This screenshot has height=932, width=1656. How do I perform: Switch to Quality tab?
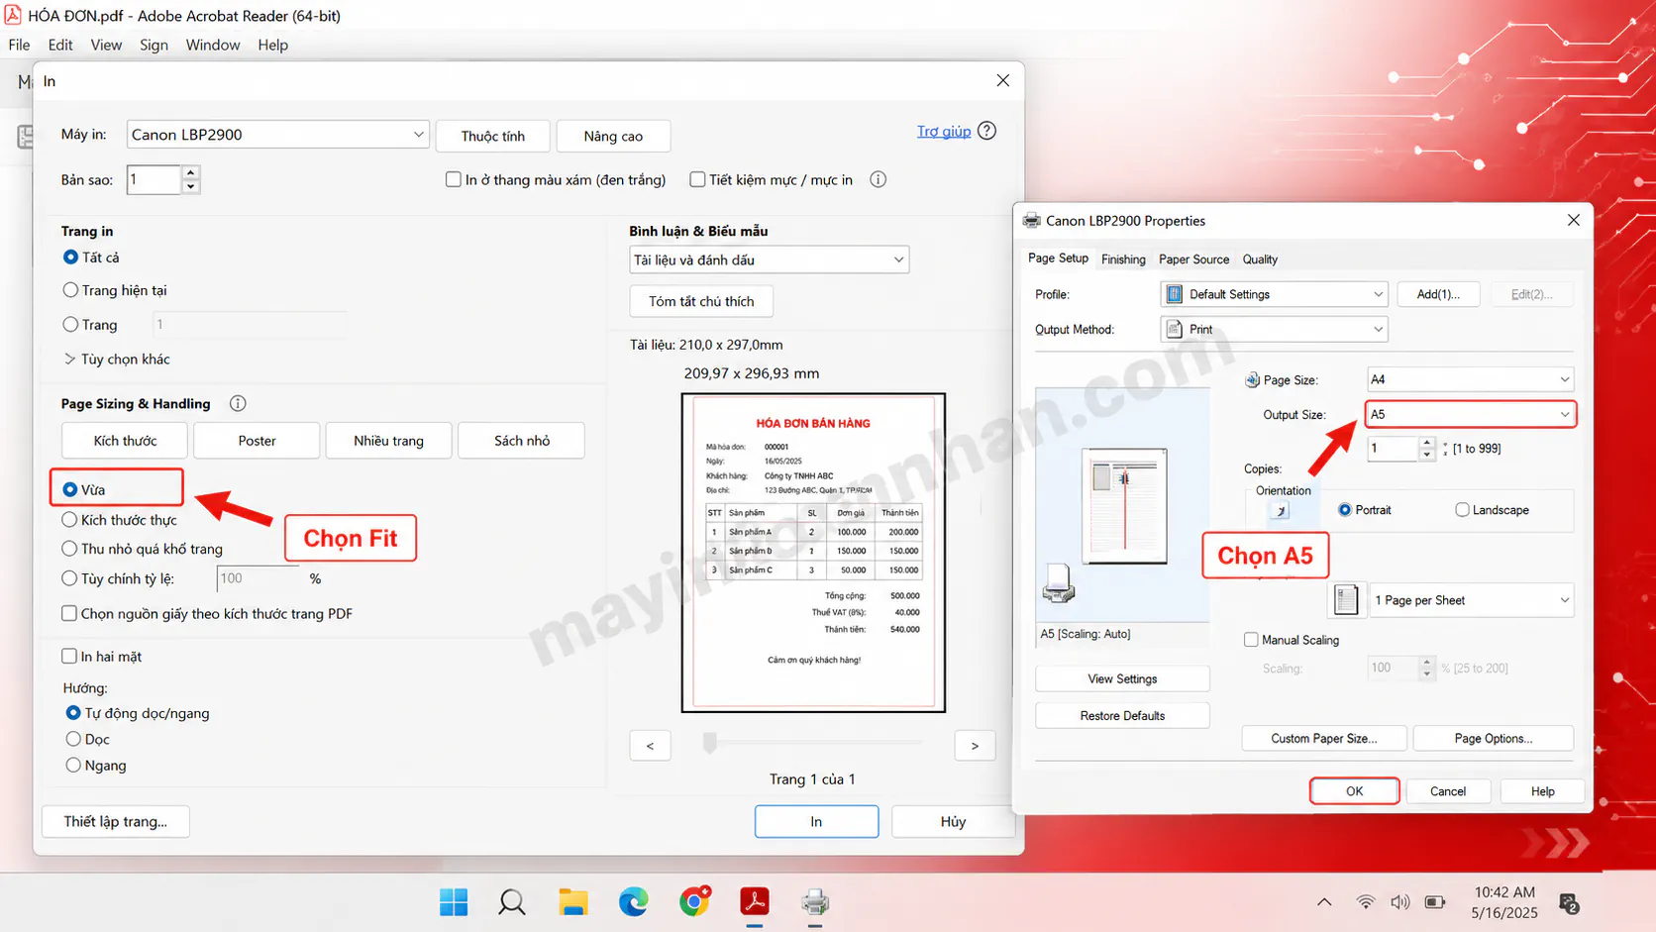1260,259
